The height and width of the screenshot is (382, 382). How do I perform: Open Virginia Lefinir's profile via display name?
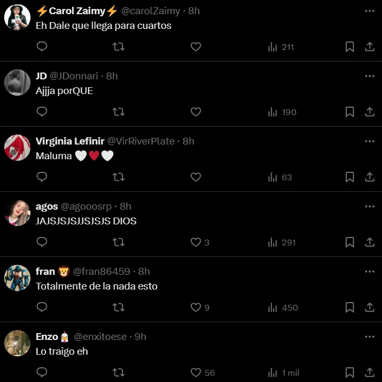tap(70, 141)
